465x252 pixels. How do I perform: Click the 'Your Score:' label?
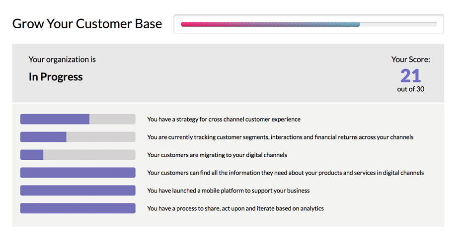pos(410,60)
